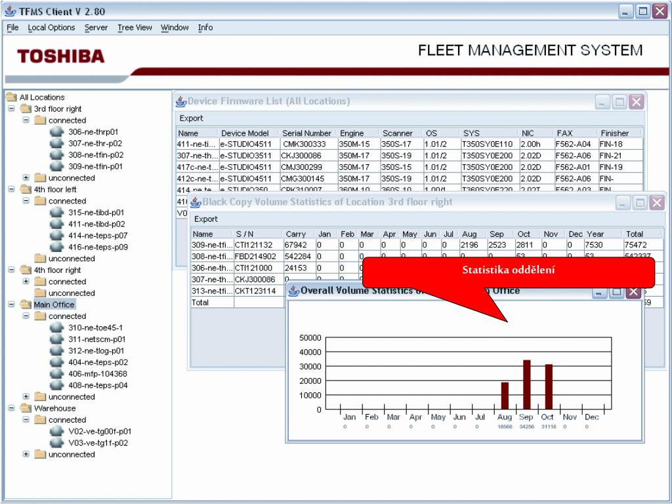
Task: Click Export in Black Copy Volume Statistics window
Action: coord(206,219)
